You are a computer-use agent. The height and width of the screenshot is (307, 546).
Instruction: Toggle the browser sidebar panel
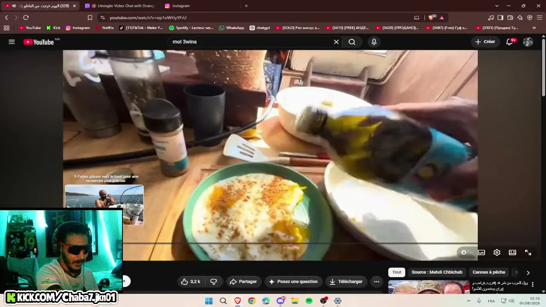(500, 17)
